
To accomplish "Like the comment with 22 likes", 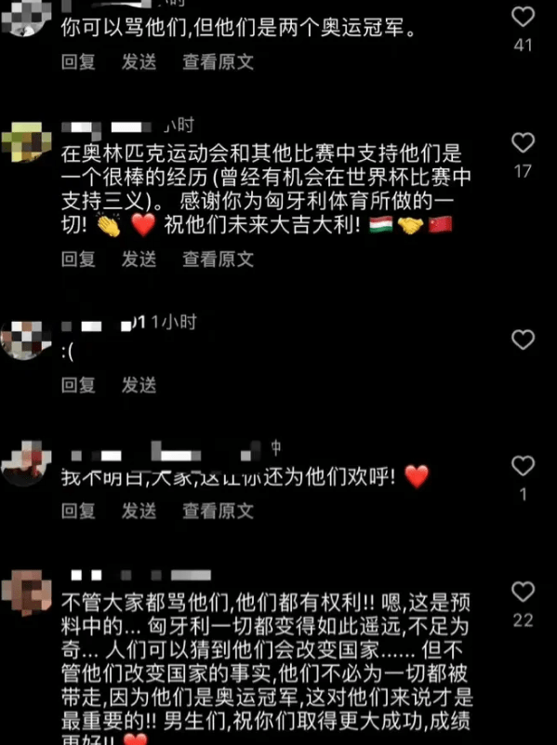I will click(x=523, y=592).
